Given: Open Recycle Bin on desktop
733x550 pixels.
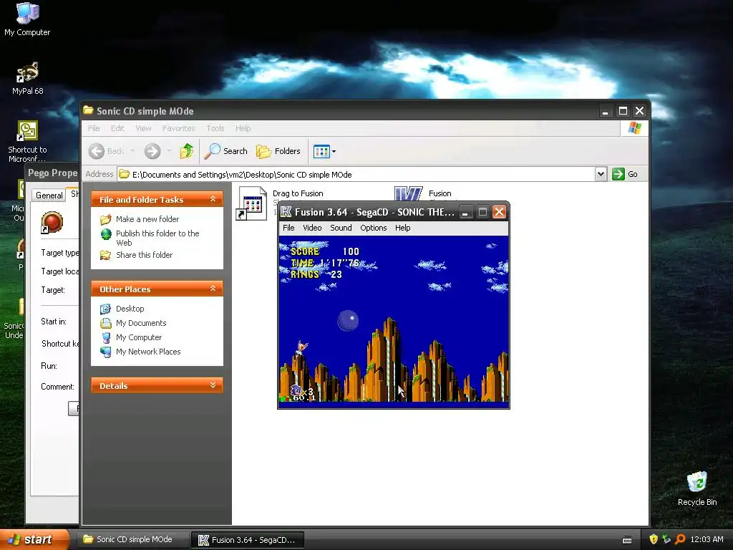Looking at the screenshot, I should click(x=697, y=488).
